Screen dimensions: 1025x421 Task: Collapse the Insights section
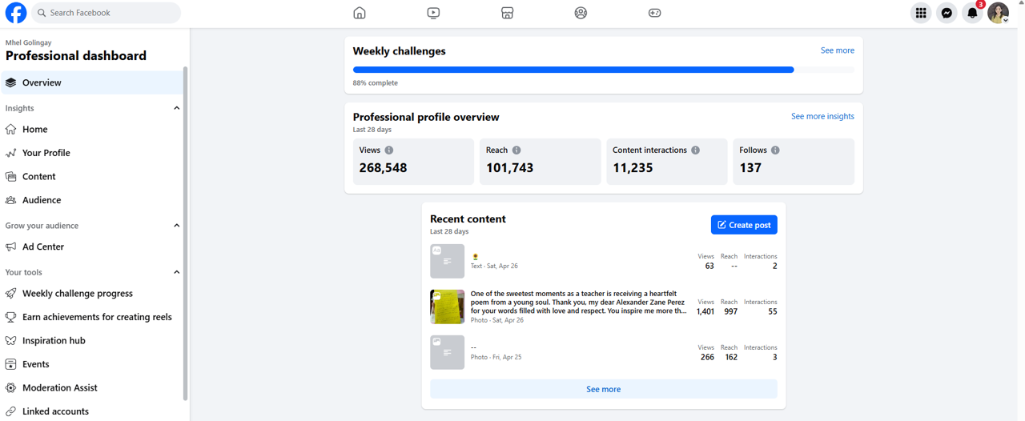[177, 108]
